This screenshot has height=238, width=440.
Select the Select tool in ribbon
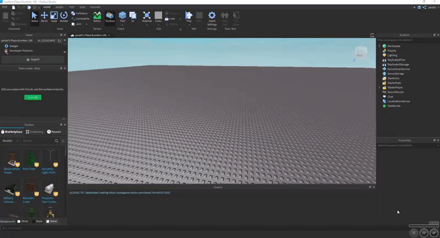(x=35, y=17)
